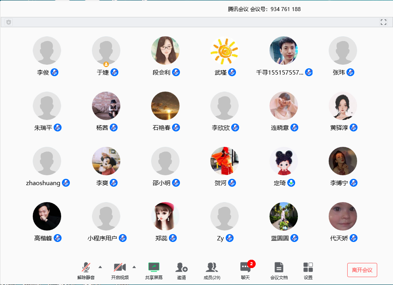
Task: Enter full screen with the expand icon
Action: coord(383,22)
